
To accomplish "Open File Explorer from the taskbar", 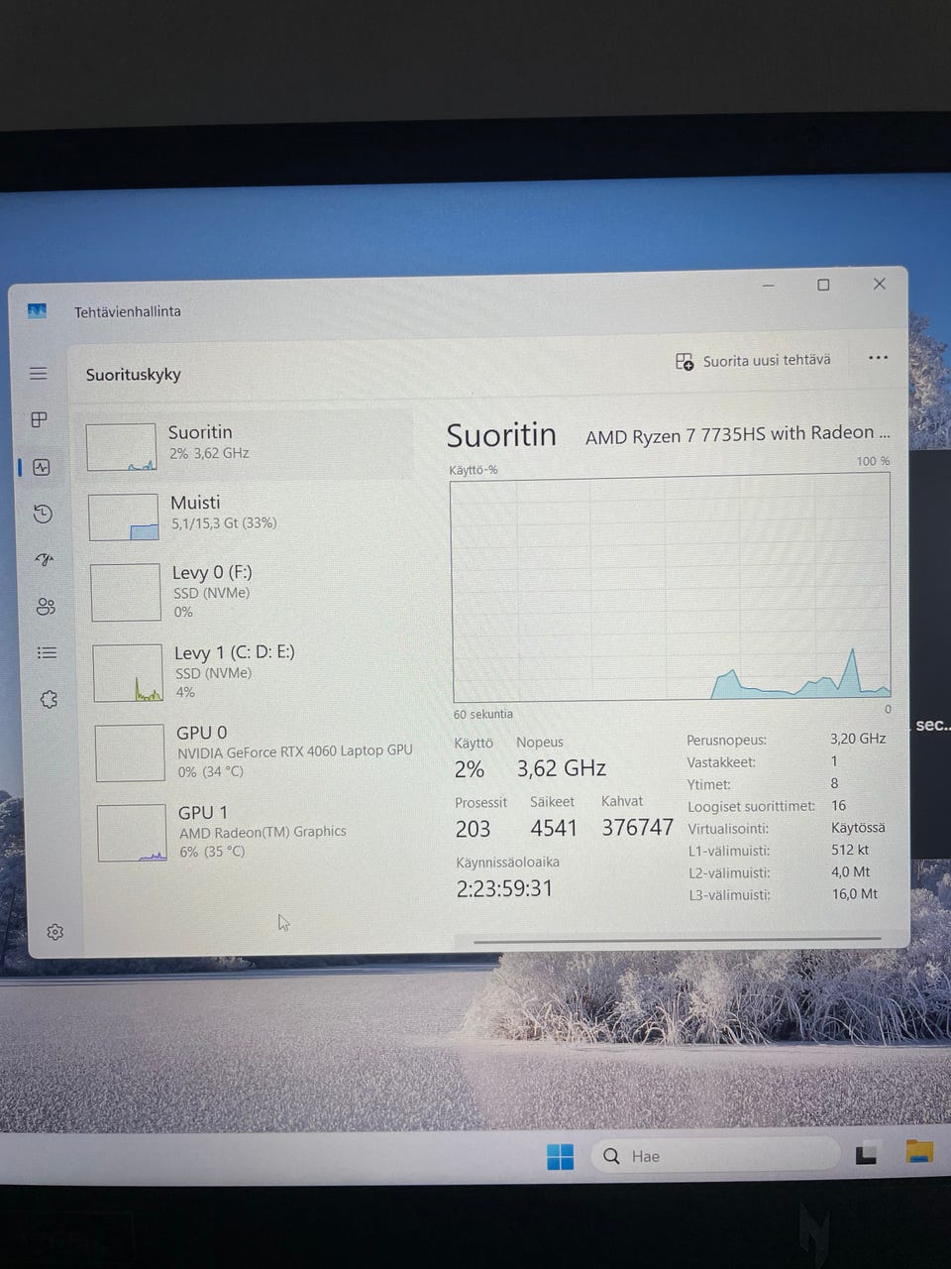I will coord(920,1151).
